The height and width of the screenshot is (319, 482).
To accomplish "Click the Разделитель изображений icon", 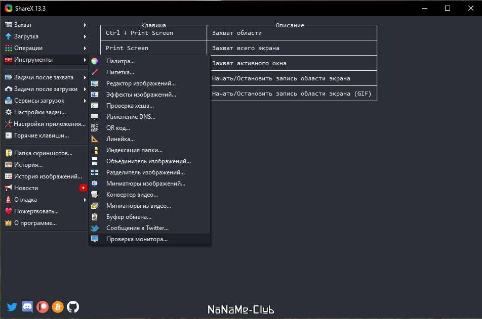I will [x=95, y=172].
